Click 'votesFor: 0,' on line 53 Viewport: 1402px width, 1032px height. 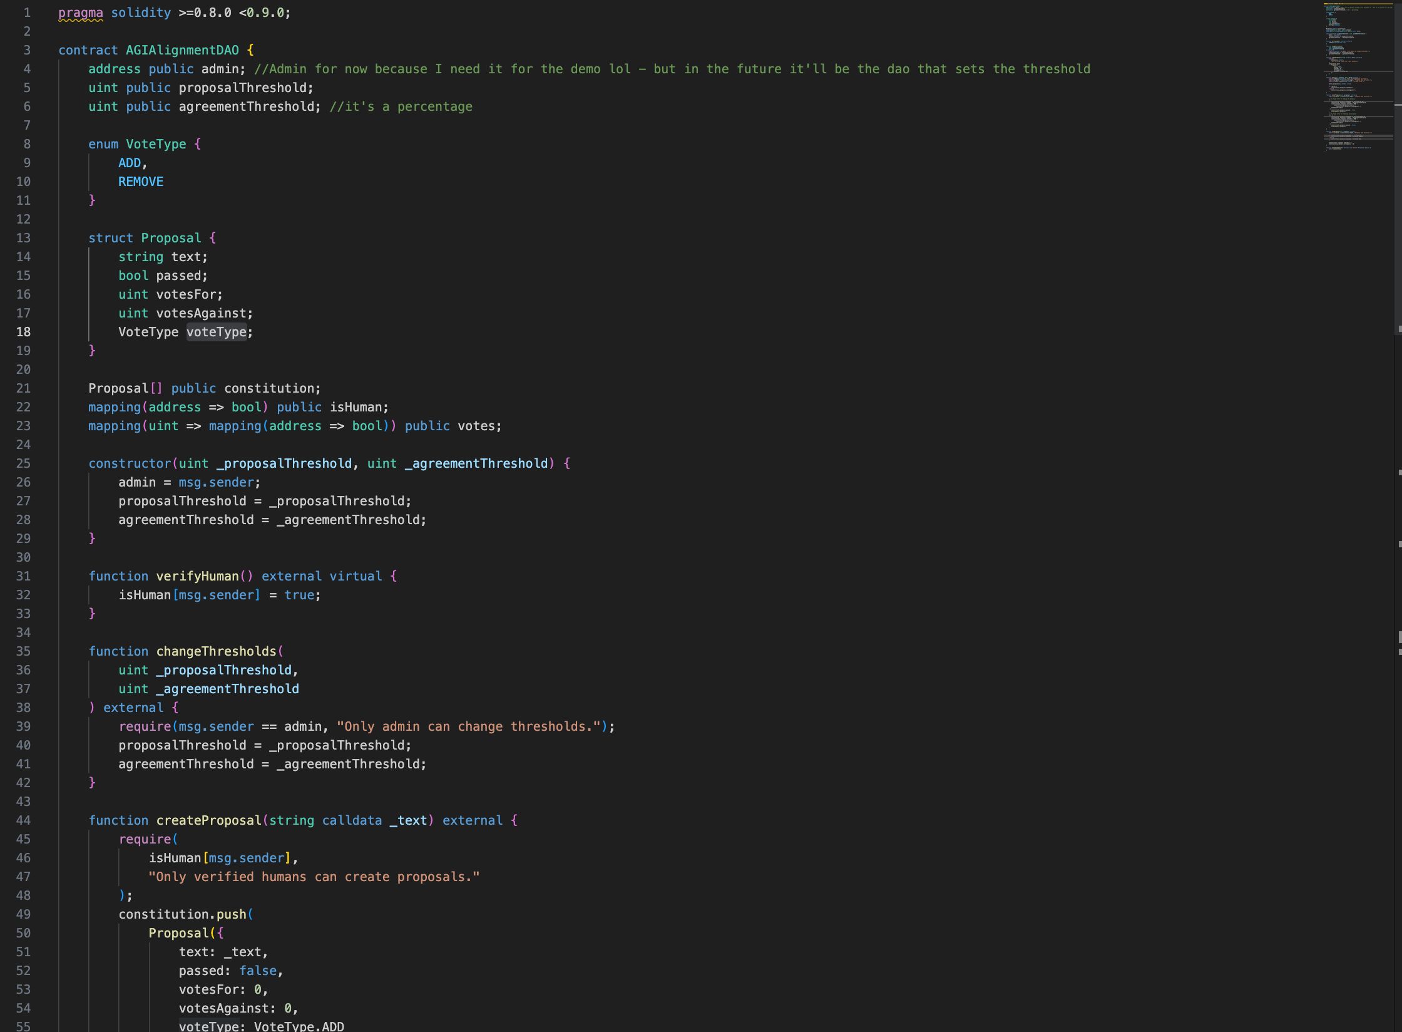(223, 989)
